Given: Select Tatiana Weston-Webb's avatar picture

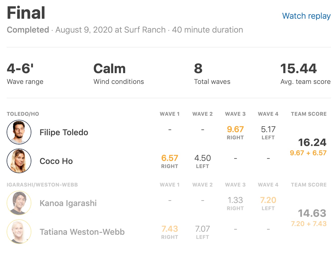Looking at the screenshot, I should click(x=19, y=232).
